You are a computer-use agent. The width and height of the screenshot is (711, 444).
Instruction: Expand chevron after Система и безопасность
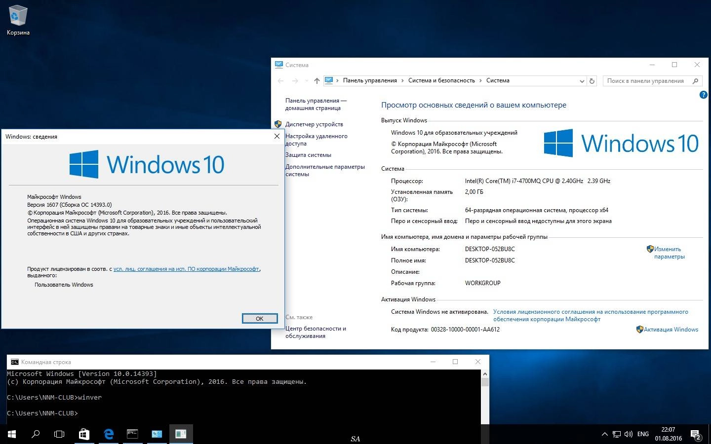click(x=481, y=80)
